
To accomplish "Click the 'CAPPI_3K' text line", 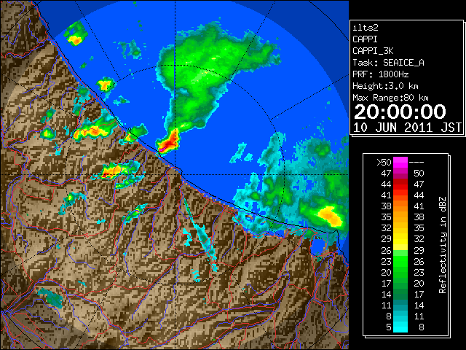I will click(x=373, y=51).
